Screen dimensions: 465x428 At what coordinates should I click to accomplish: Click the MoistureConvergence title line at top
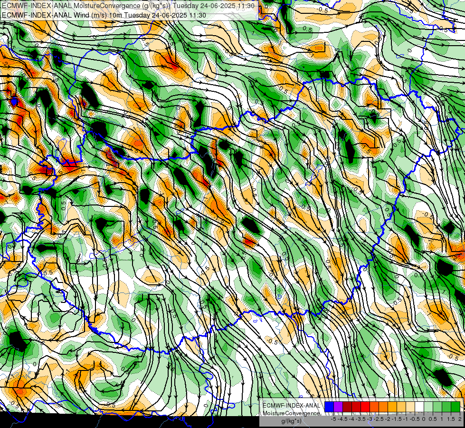(x=128, y=6)
